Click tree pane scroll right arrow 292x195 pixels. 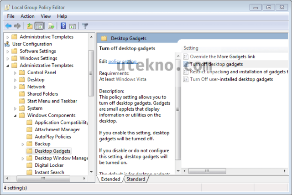pyautogui.click(x=84, y=179)
